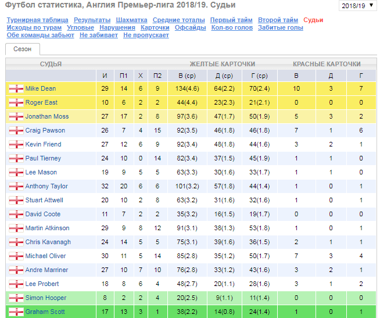
Task: Open referee Anthony Taylor's page
Action: (x=46, y=186)
